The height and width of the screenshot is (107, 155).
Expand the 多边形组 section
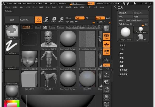click(123, 70)
